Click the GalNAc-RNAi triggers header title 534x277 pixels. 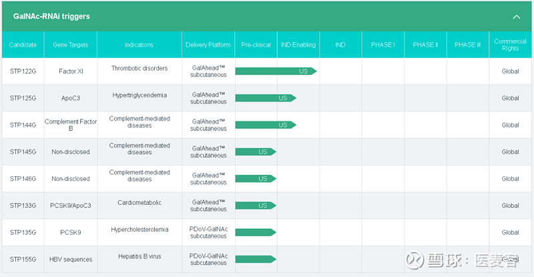click(x=51, y=16)
